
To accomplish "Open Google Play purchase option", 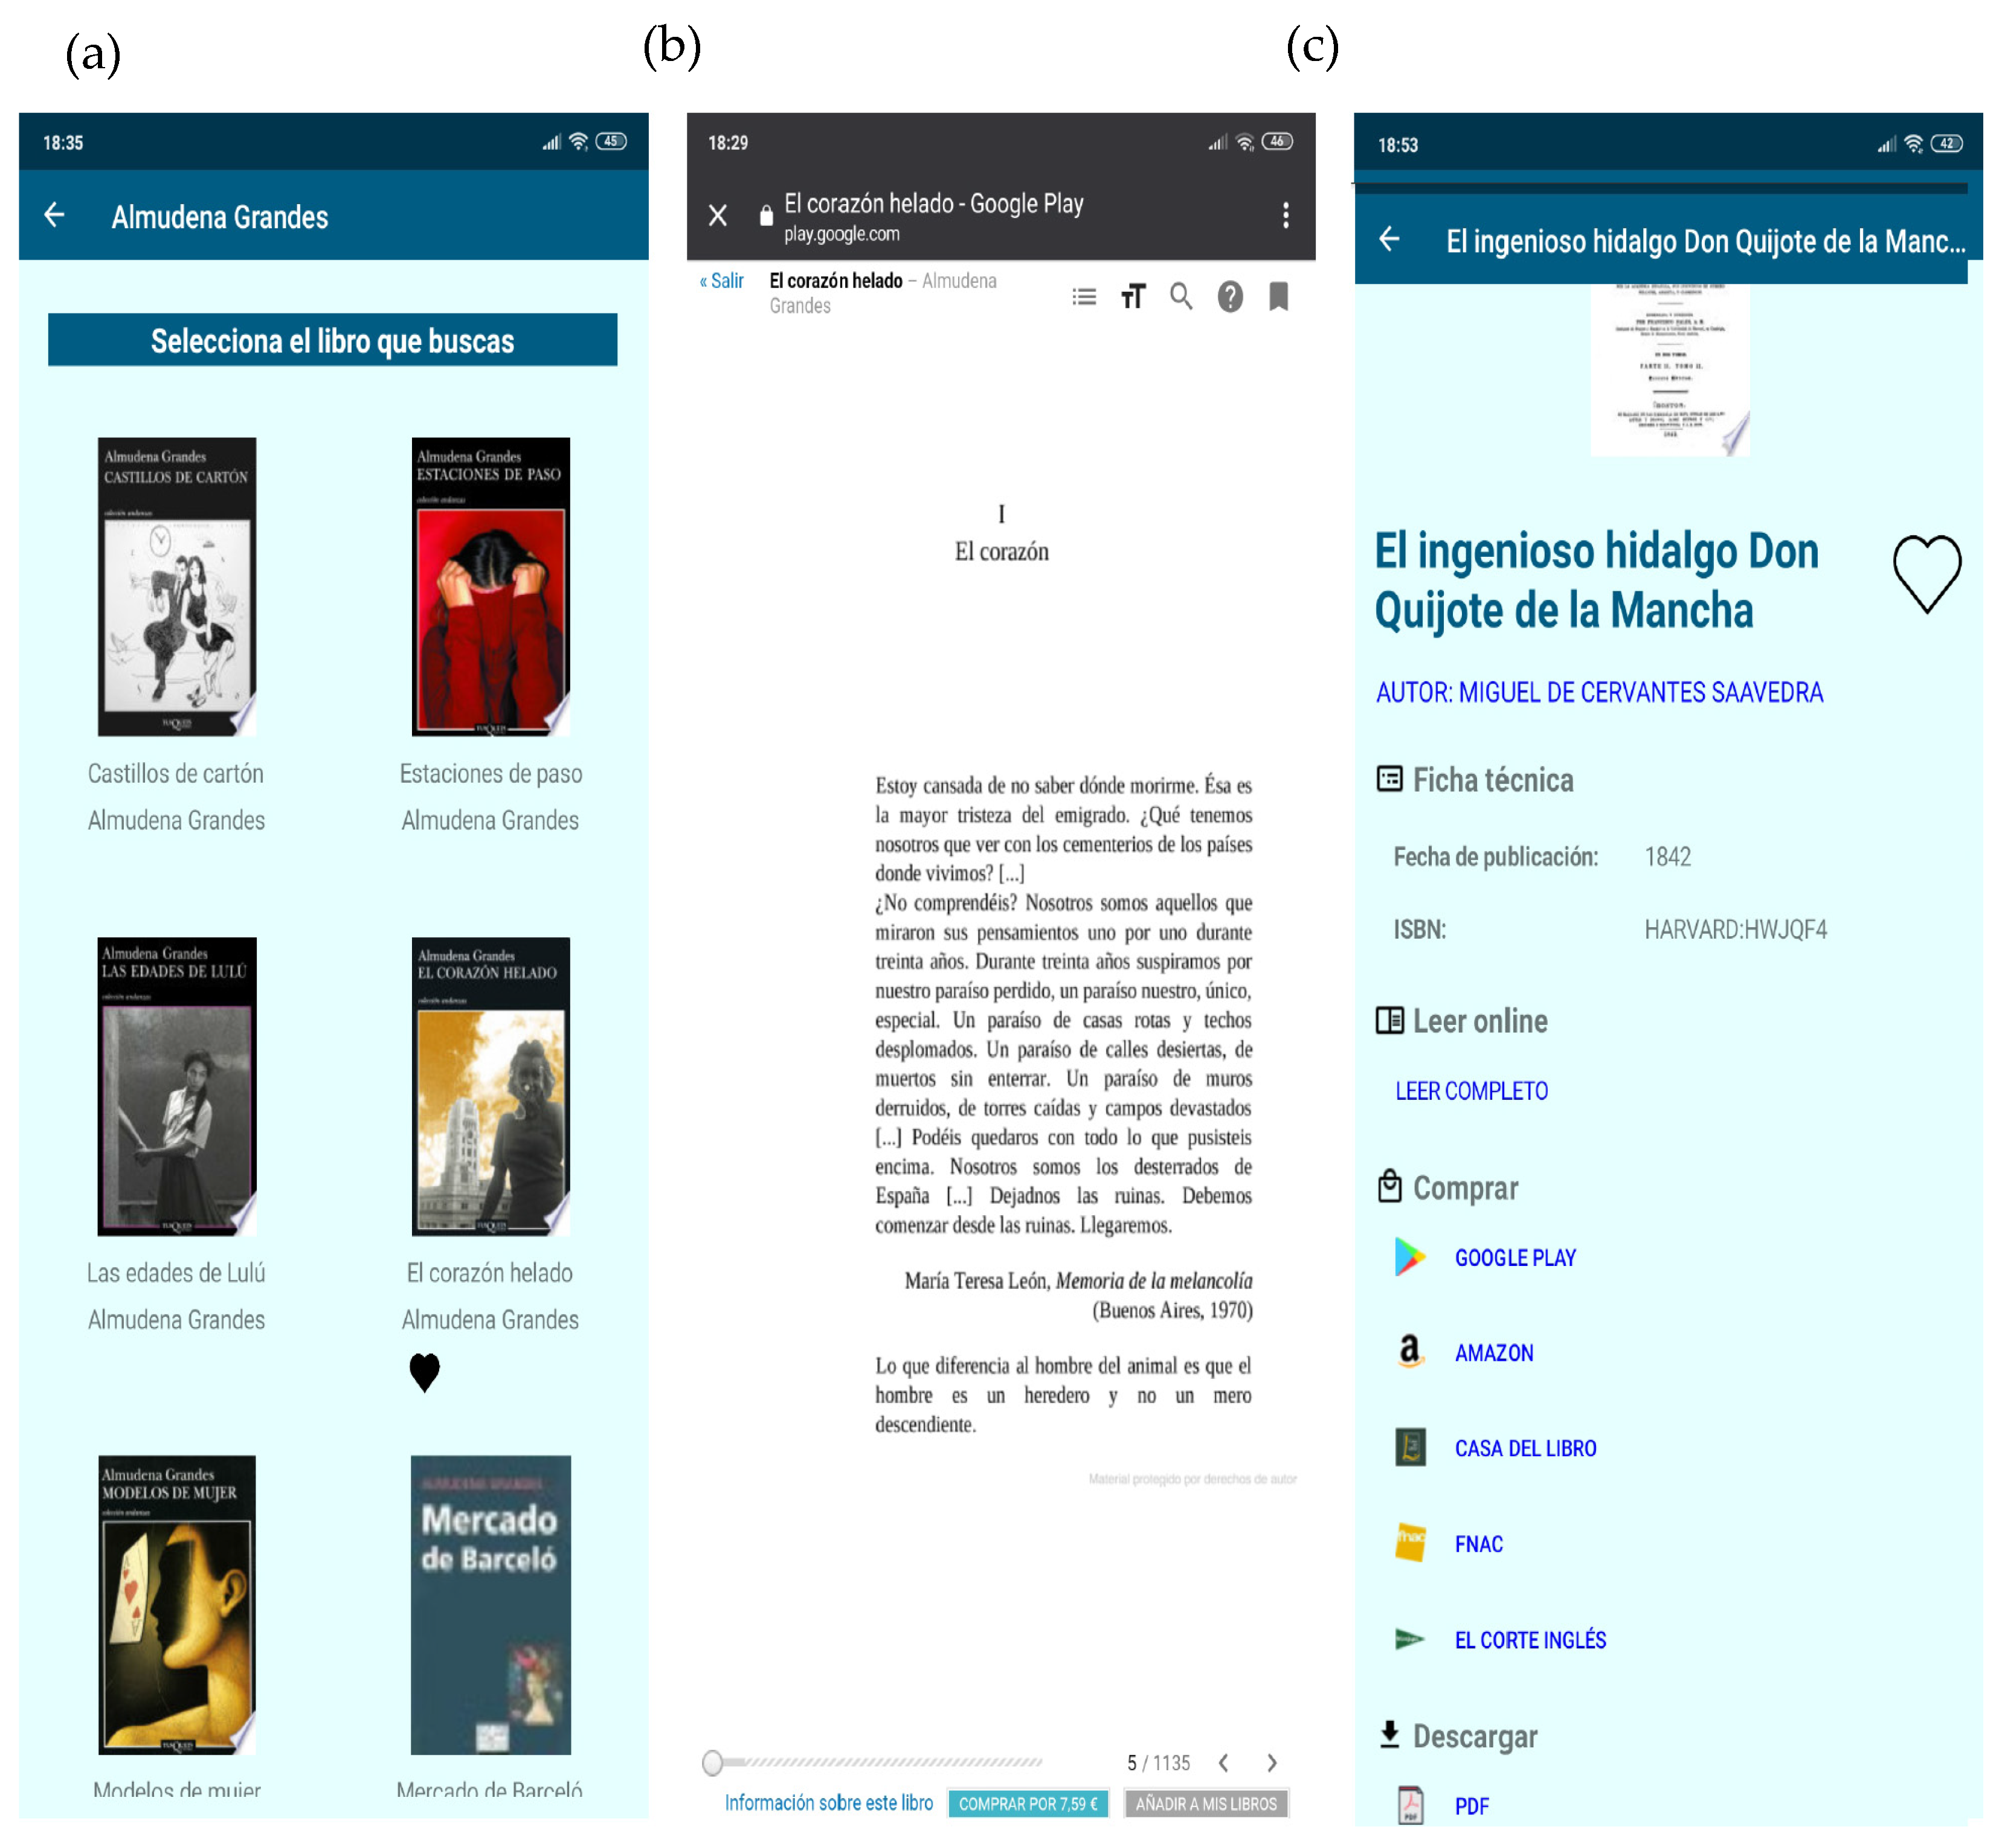I will click(1514, 1258).
